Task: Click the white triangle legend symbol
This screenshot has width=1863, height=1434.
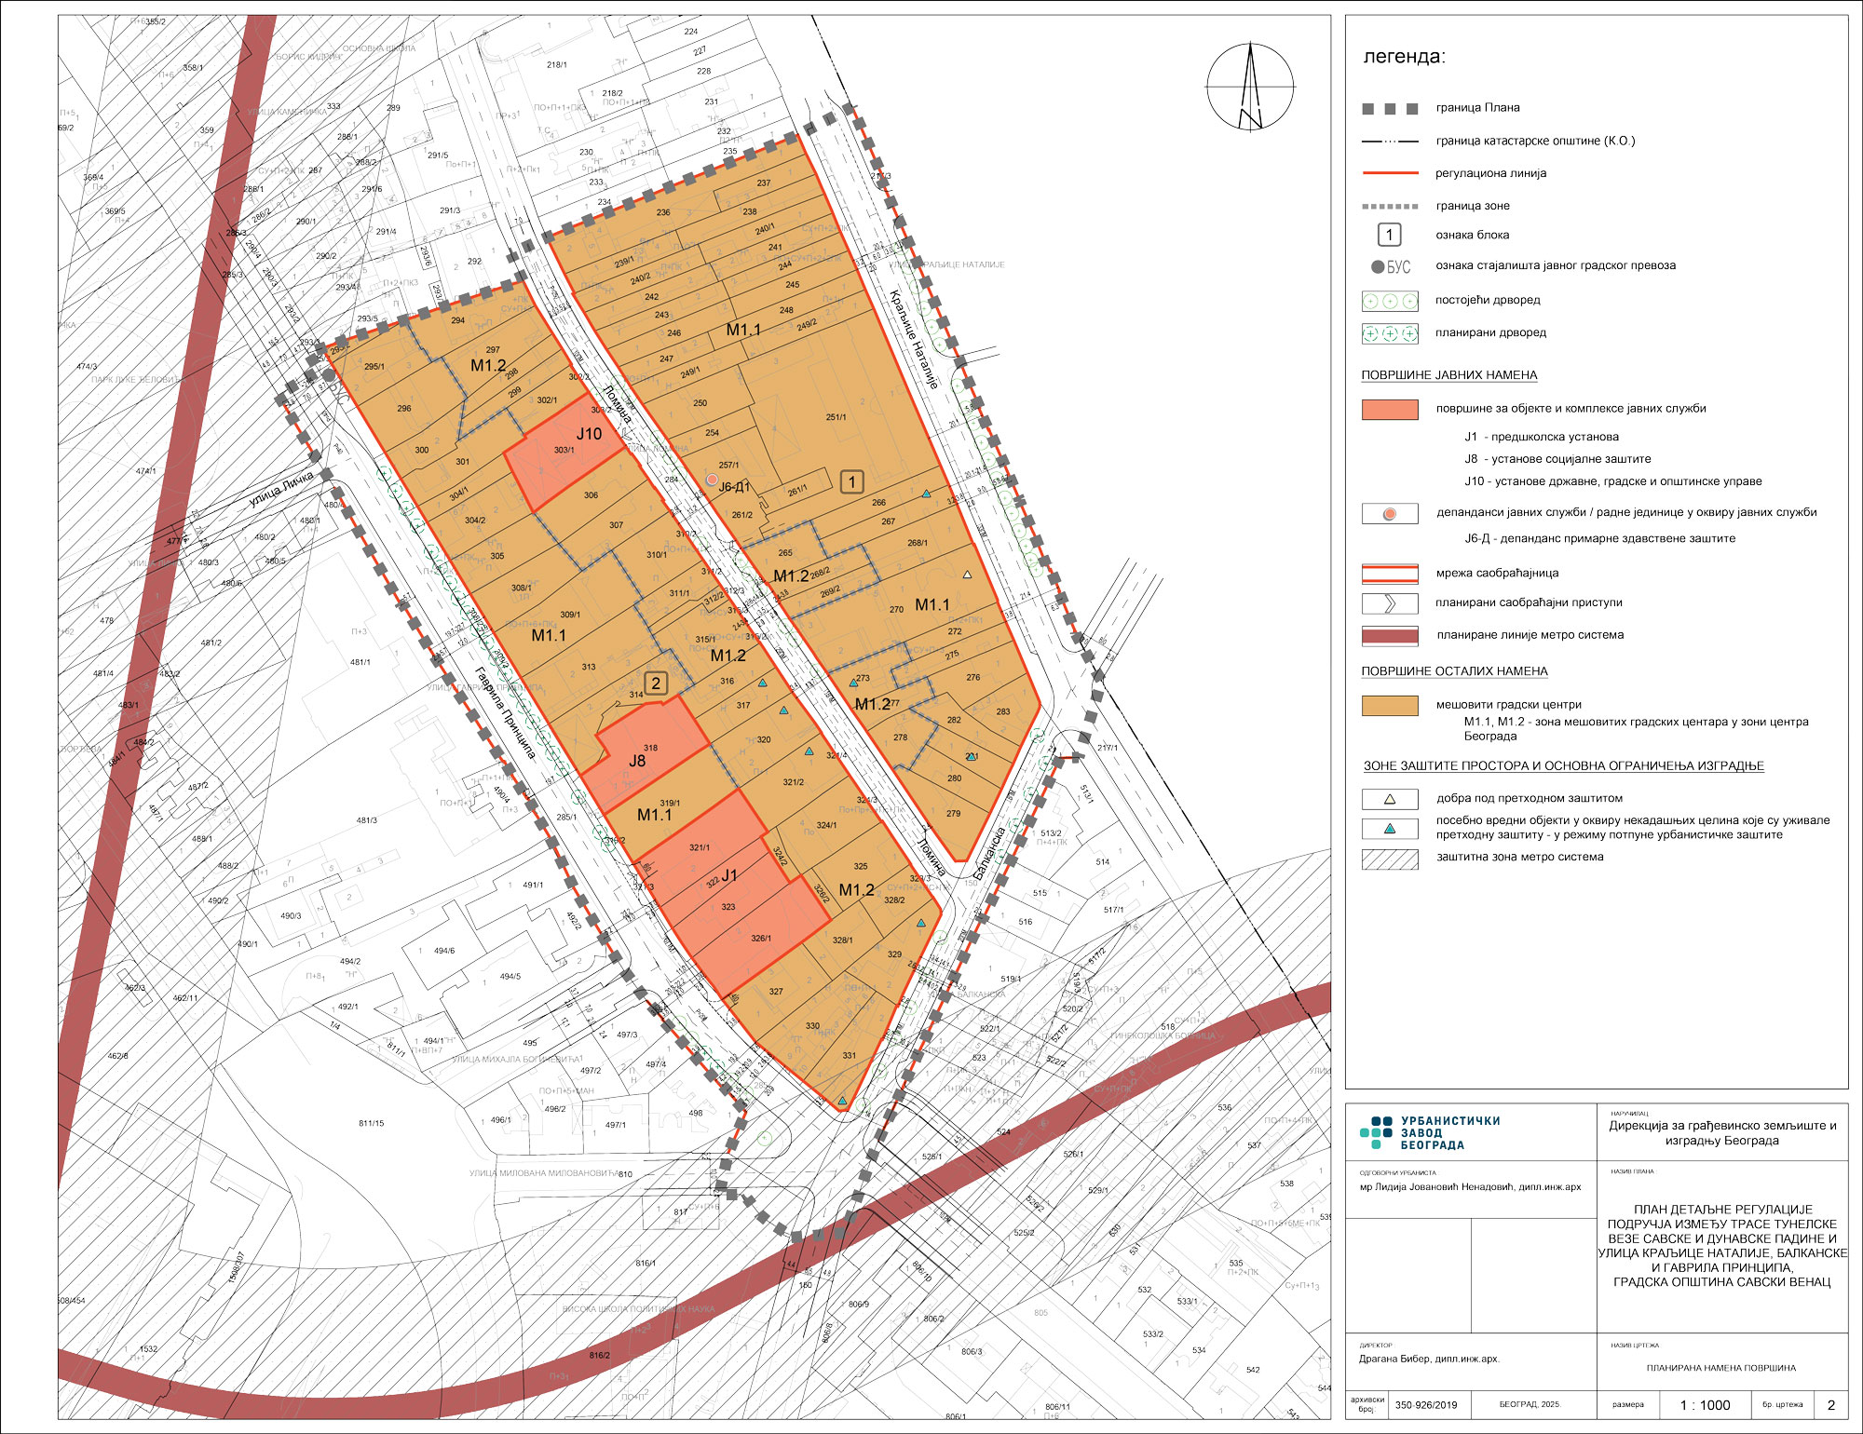Action: coord(1390,799)
